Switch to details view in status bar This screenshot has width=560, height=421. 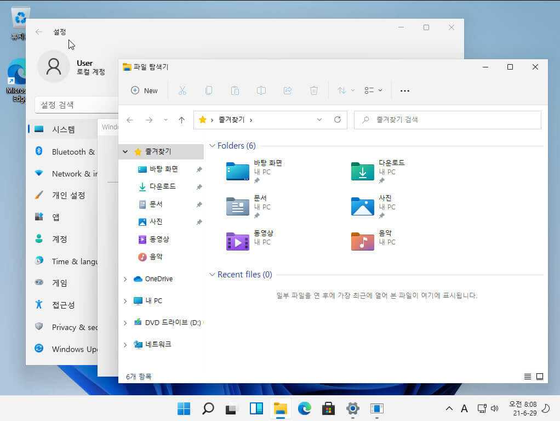(527, 377)
